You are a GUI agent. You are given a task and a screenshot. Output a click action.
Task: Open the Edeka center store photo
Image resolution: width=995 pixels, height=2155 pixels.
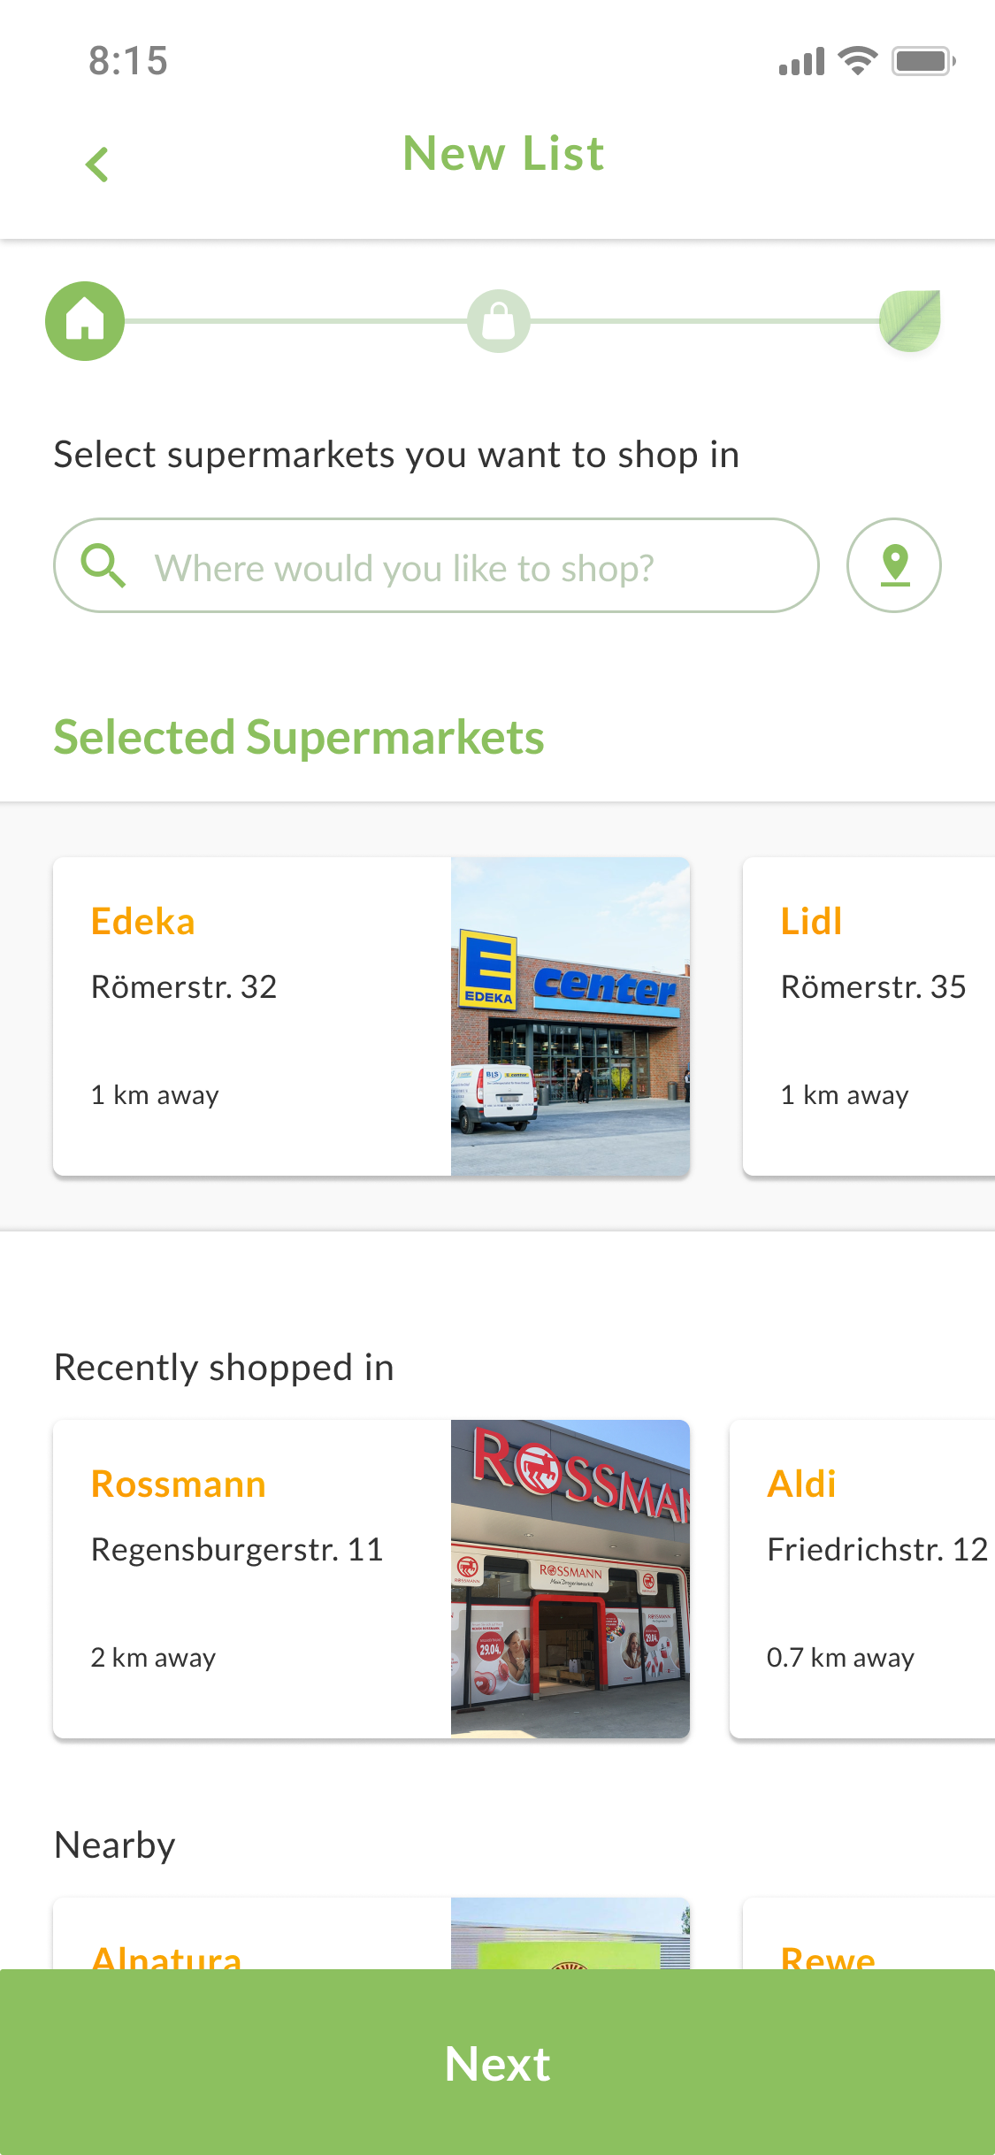coord(570,1016)
